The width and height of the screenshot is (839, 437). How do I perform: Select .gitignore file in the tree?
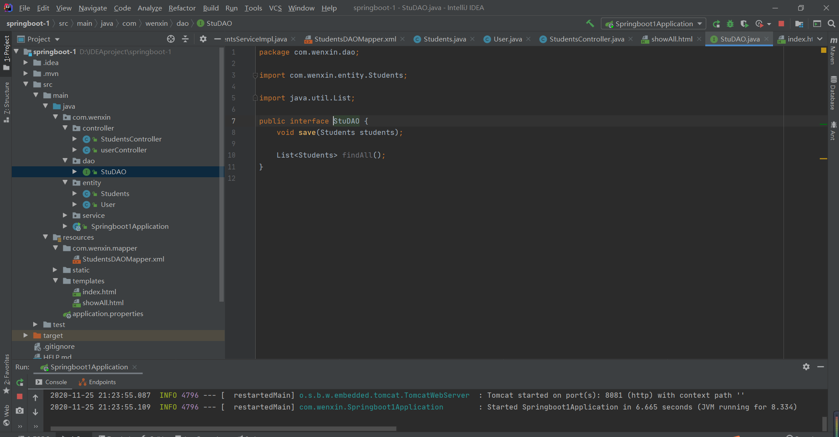pos(59,346)
